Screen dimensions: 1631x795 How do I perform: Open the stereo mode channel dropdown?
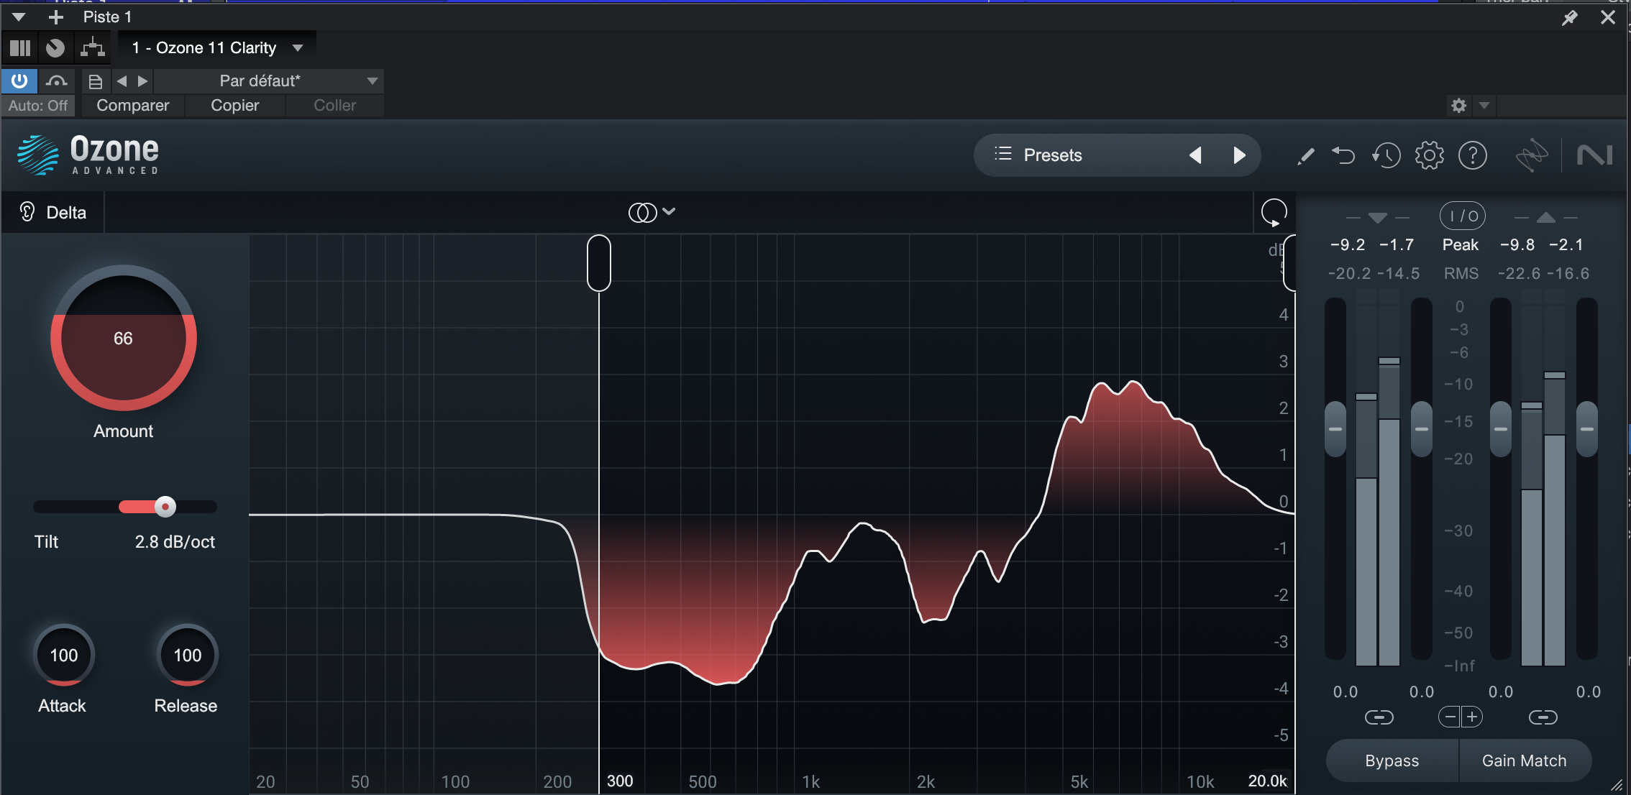click(x=652, y=212)
